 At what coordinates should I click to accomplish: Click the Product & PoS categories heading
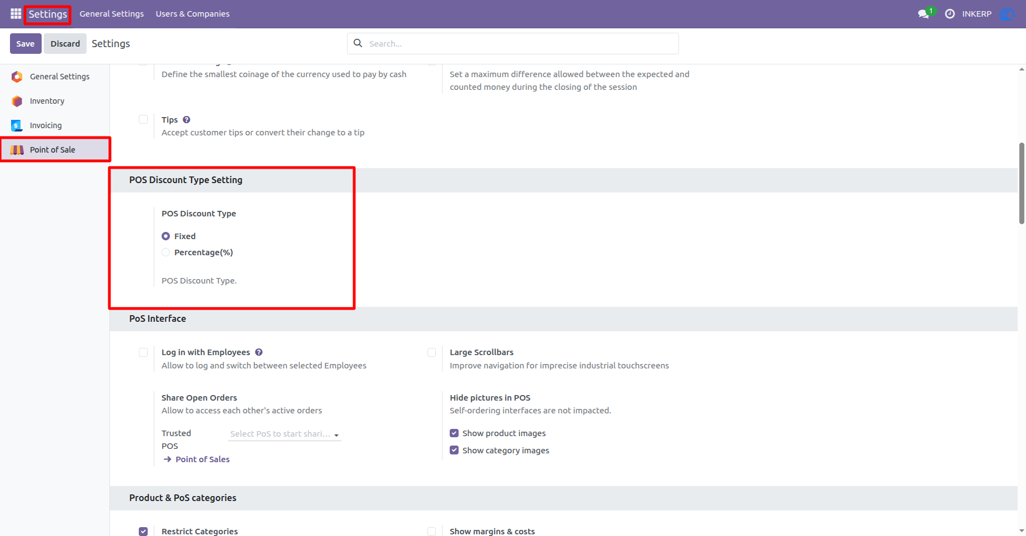point(183,498)
